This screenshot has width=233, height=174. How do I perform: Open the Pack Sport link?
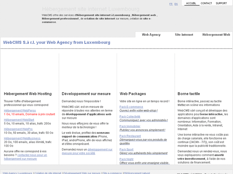(x=127, y=149)
